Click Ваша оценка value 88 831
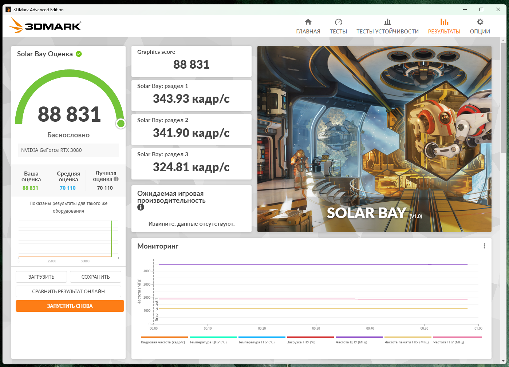This screenshot has width=509, height=367. (30, 188)
